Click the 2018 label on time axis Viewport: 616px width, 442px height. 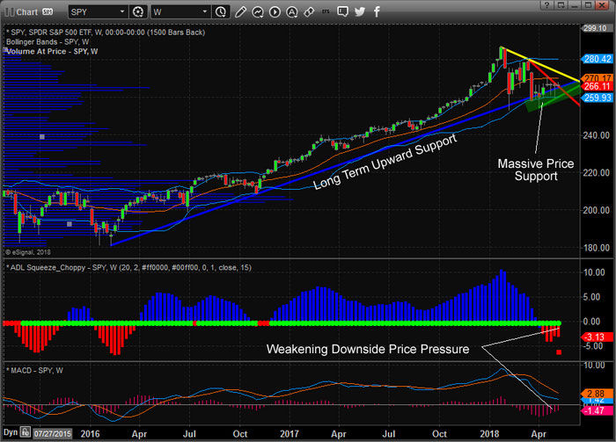[489, 434]
